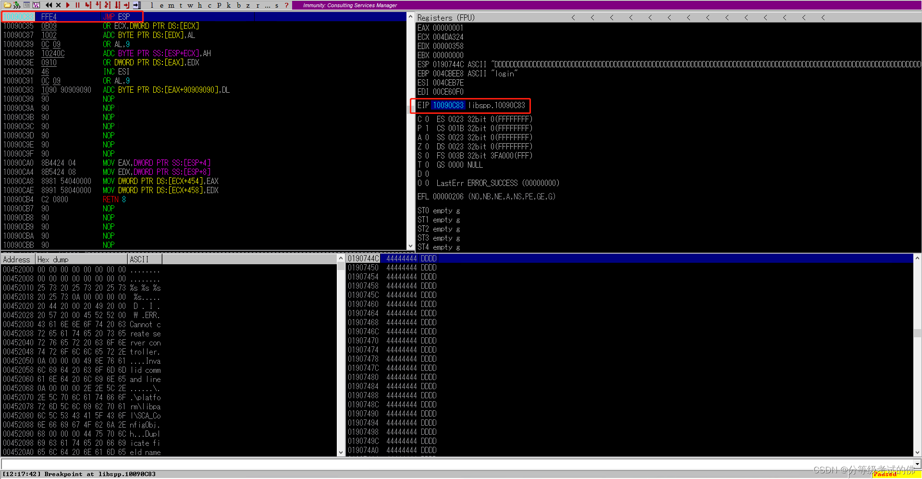The width and height of the screenshot is (922, 479).
Task: Open windows list via 'w' button
Action: click(190, 5)
